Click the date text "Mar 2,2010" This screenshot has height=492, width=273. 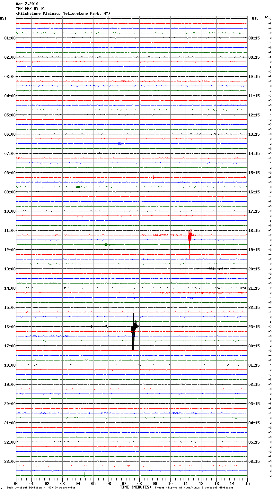point(27,4)
